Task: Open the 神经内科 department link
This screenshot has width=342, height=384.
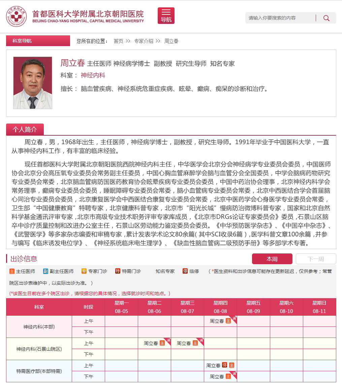Action: (93, 75)
